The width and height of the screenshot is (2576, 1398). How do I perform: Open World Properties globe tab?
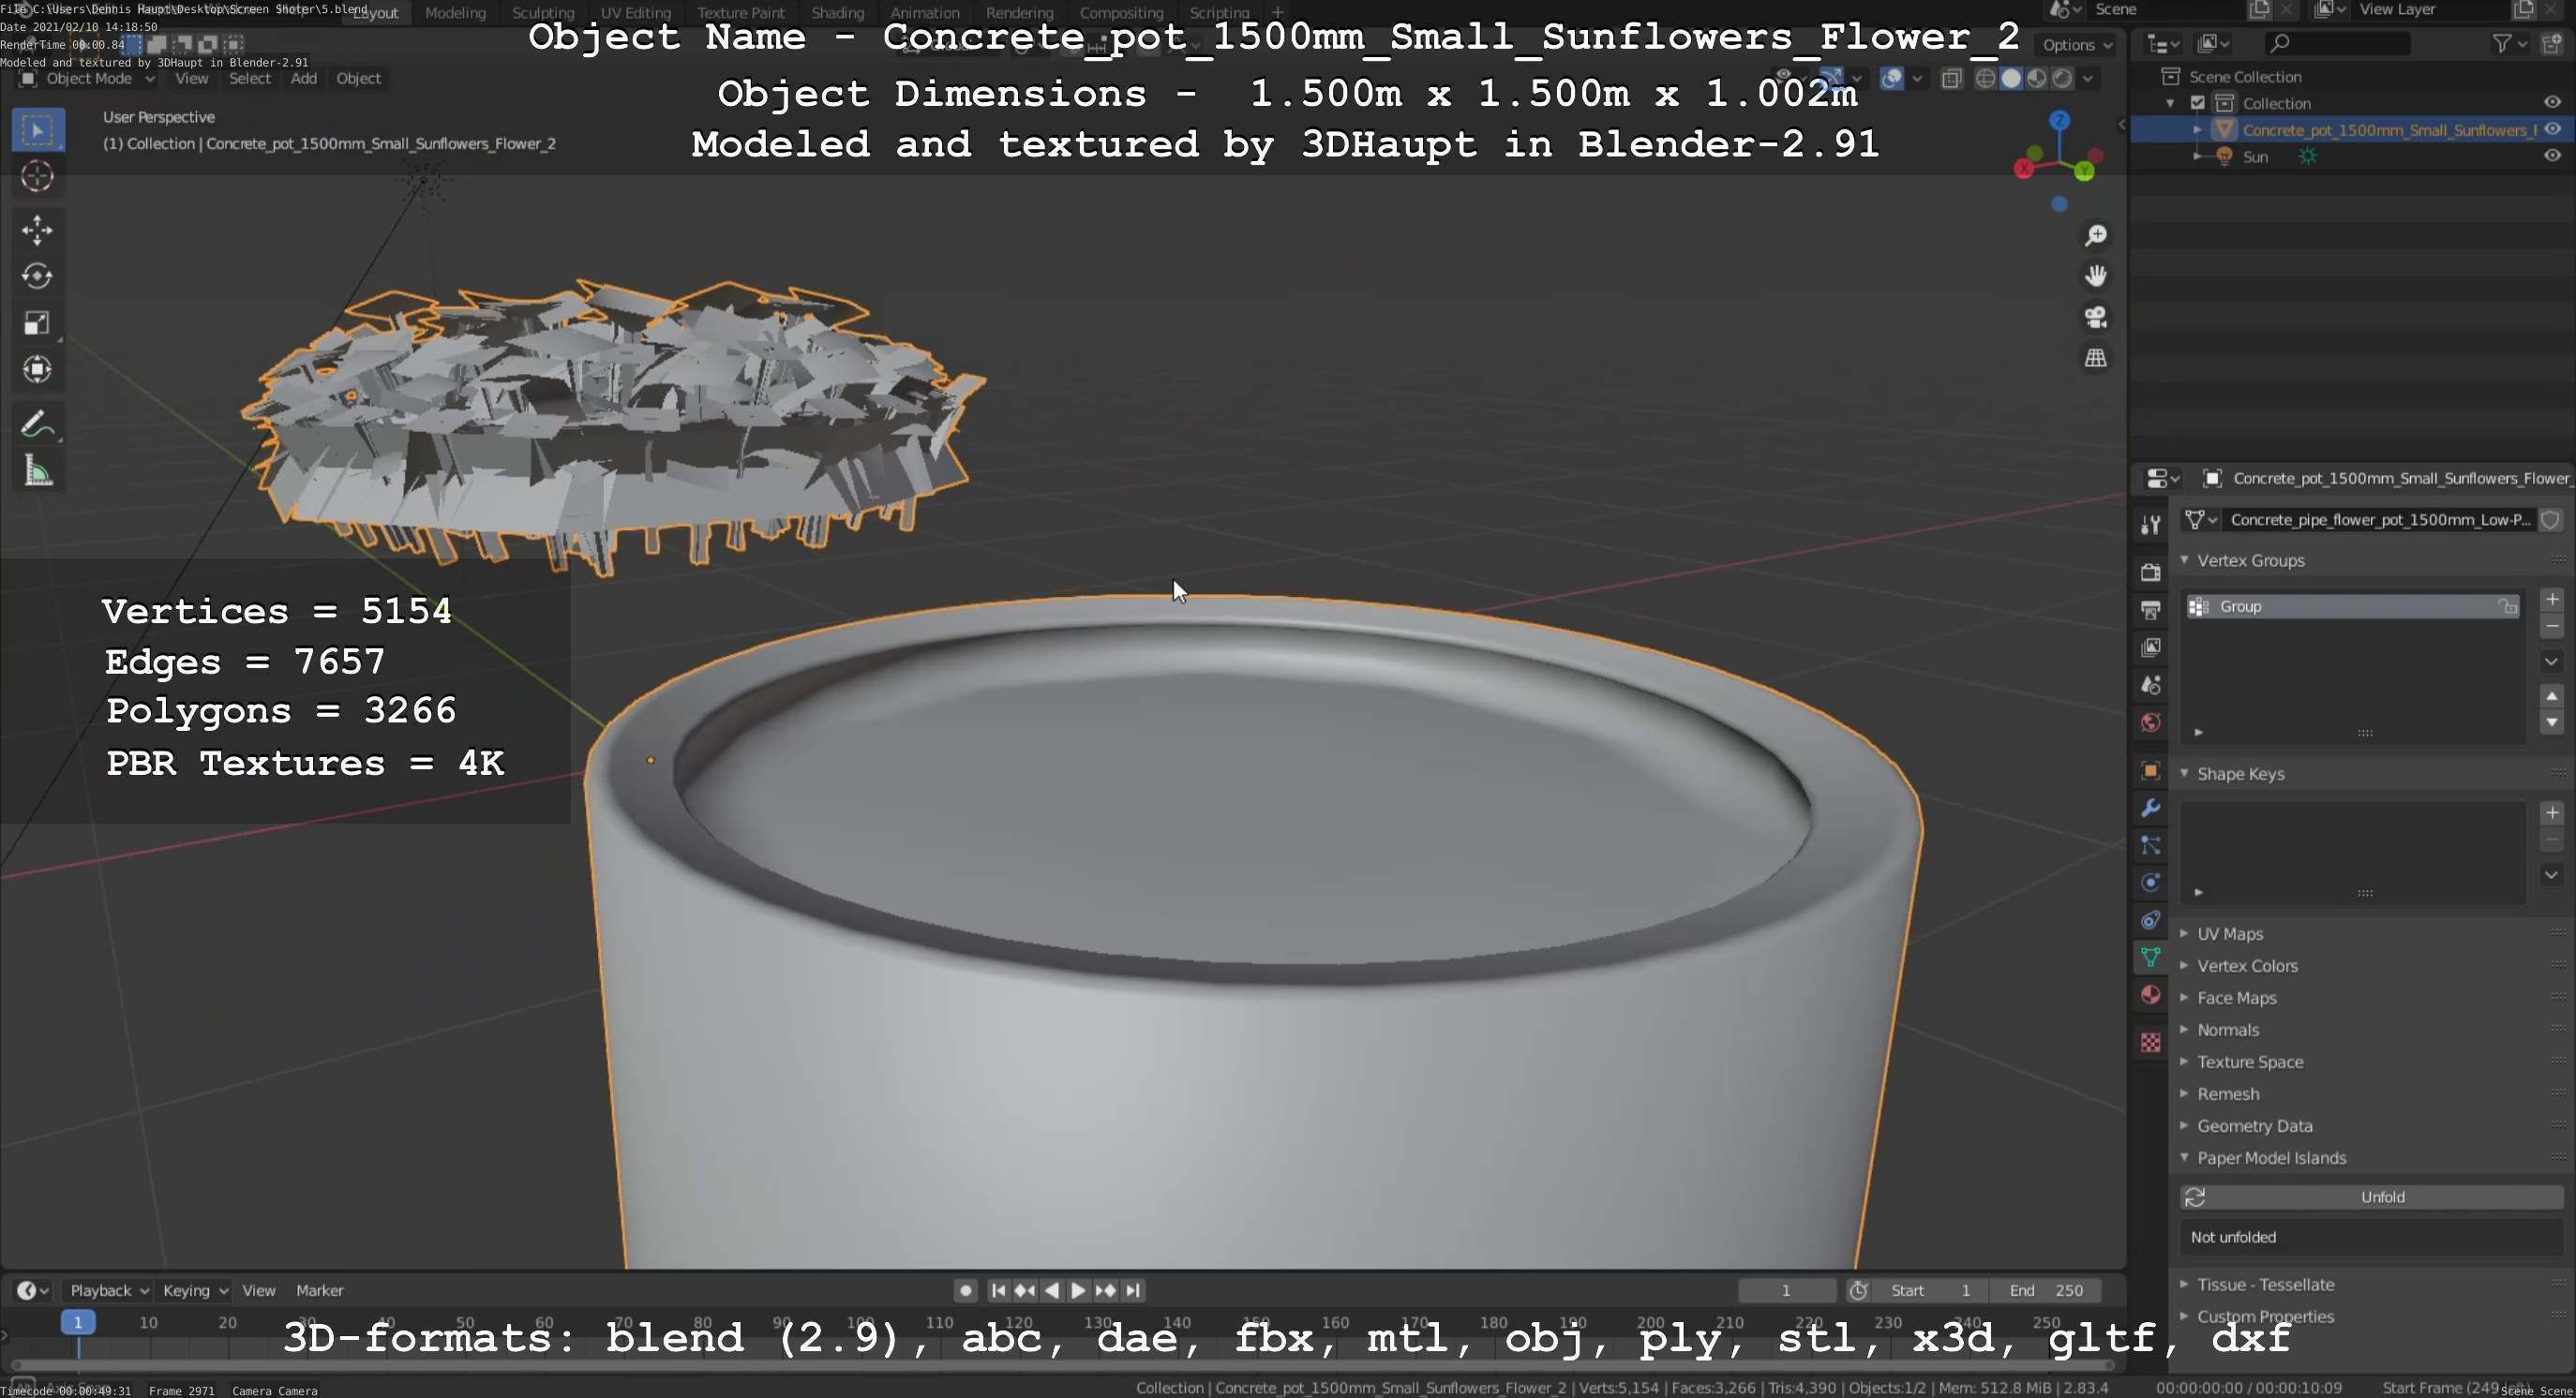pos(2150,722)
